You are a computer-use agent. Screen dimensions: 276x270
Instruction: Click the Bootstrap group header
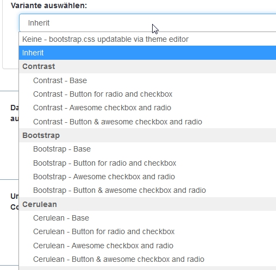coord(148,135)
